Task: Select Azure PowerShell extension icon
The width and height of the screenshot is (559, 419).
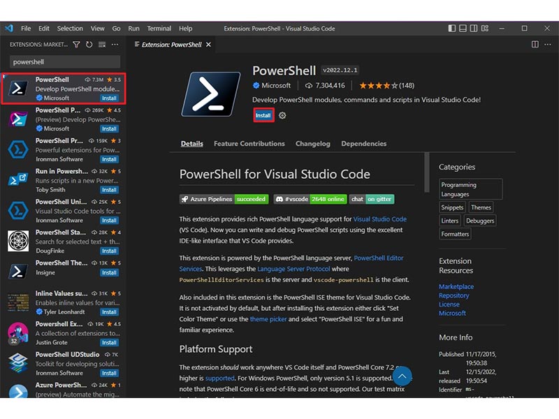Action: pyautogui.click(x=18, y=391)
